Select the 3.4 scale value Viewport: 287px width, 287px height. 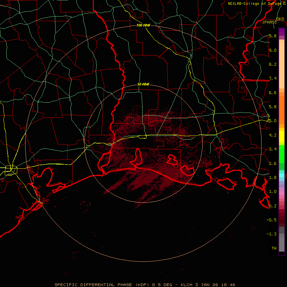click(273, 149)
